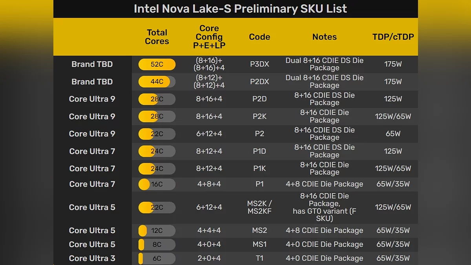Click the GT0 variant F SKU note
The image size is (471, 265).
[325, 214]
